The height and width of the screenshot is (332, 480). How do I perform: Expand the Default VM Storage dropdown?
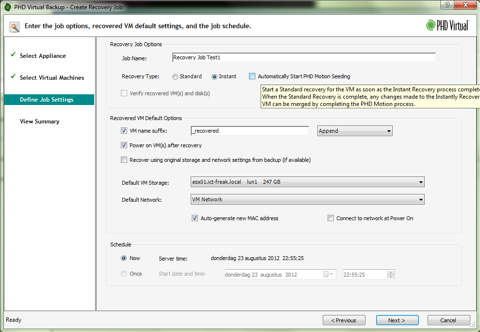tap(308, 182)
